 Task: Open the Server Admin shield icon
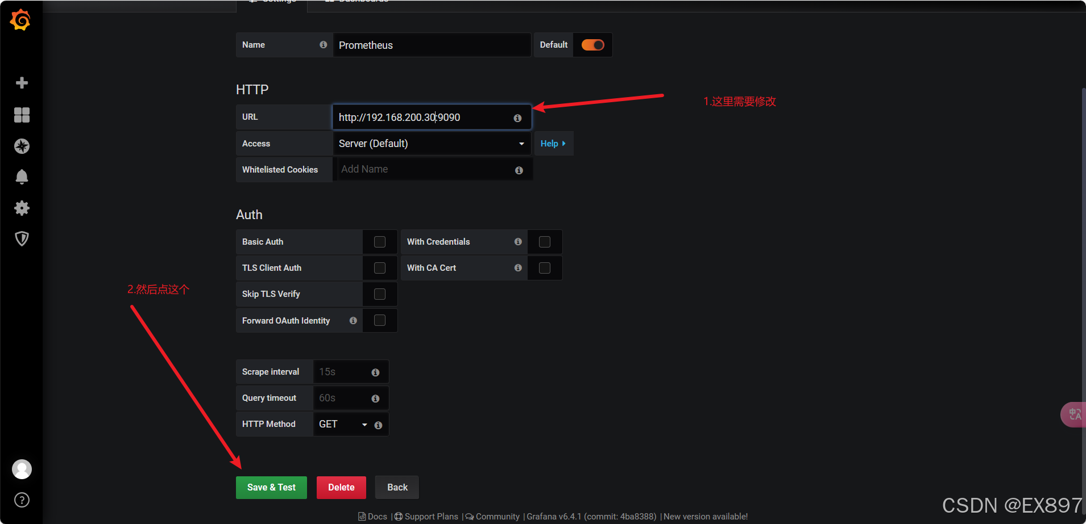[21, 238]
